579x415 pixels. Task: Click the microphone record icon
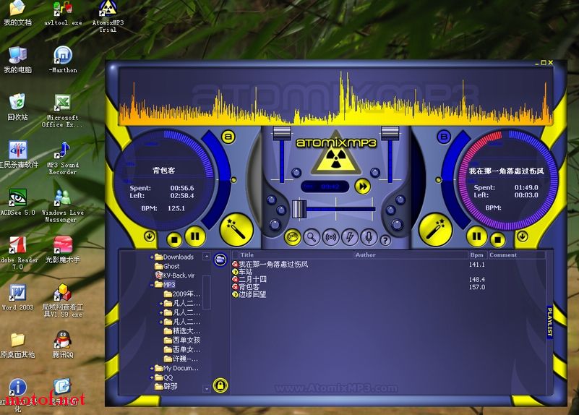[x=369, y=237]
